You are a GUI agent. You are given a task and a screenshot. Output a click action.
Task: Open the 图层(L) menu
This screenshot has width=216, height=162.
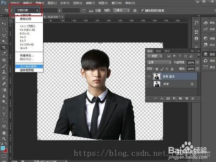tap(52, 3)
